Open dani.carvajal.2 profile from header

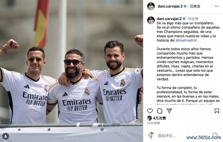pyautogui.click(x=170, y=6)
